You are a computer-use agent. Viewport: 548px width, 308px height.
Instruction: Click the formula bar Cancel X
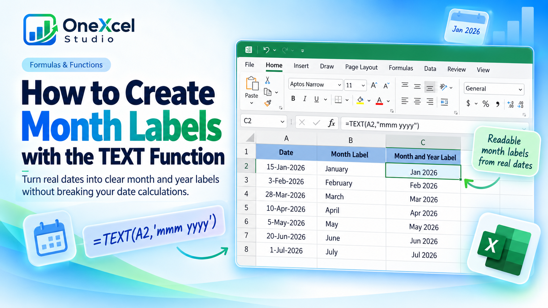[x=302, y=122]
